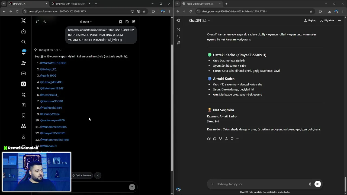Regenerate the ChatGPT response
347x195 pixels.
232,138
